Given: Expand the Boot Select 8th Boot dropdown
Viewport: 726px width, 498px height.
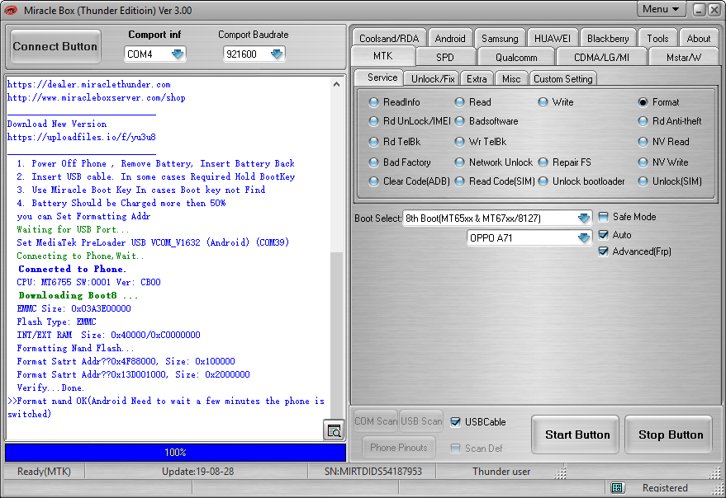Looking at the screenshot, I should (x=584, y=218).
